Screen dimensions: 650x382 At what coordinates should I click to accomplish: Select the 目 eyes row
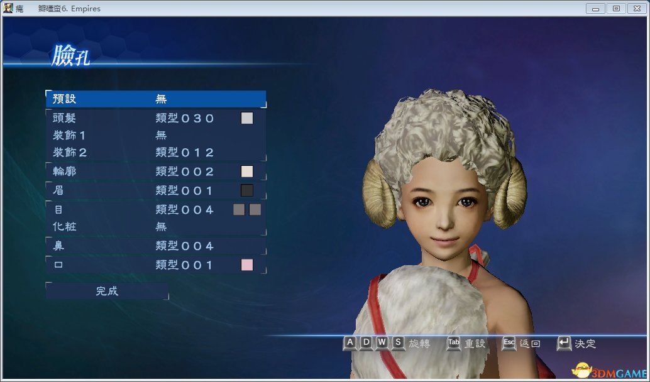coord(156,210)
